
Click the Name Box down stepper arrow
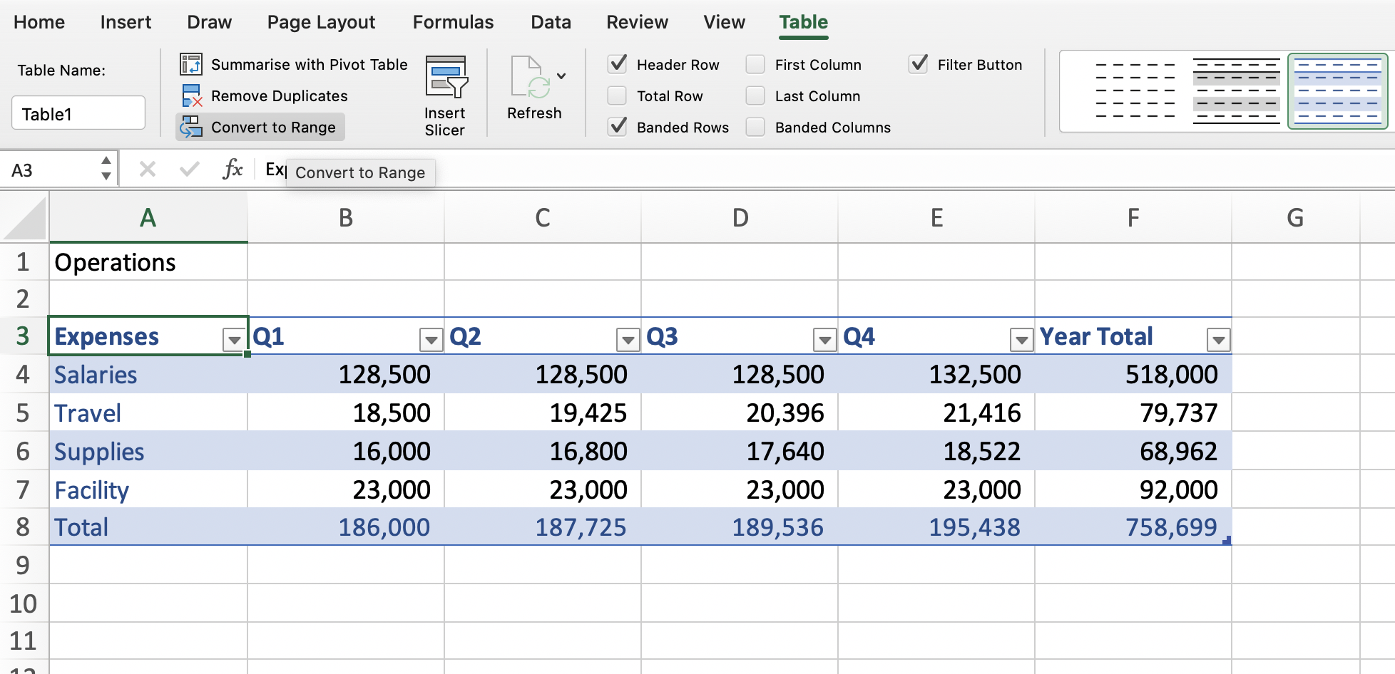pos(106,176)
